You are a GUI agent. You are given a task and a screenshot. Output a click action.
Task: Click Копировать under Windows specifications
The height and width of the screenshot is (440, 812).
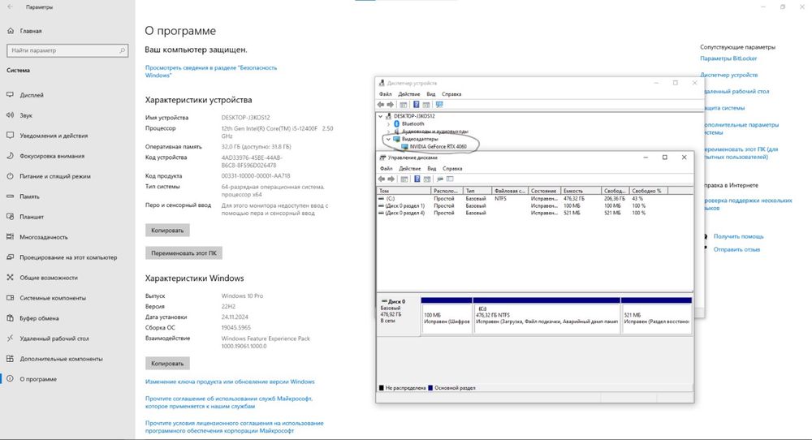click(x=167, y=364)
